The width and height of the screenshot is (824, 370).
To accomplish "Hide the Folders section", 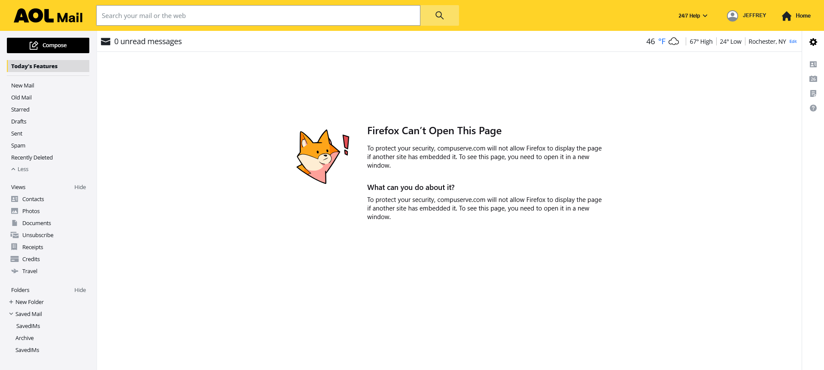I will point(80,290).
